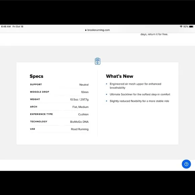
Task: Tap the battery indicator icon
Action: pyautogui.click(x=191, y=27)
